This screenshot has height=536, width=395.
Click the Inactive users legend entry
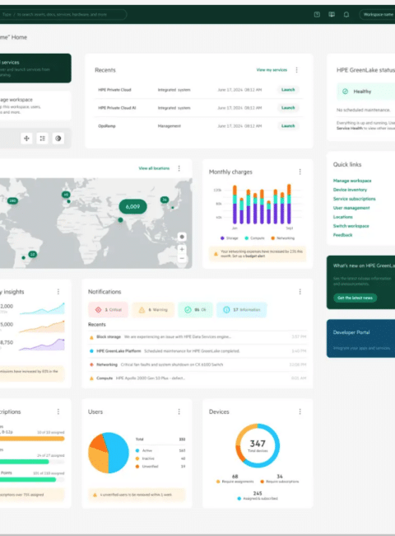pyautogui.click(x=160, y=458)
